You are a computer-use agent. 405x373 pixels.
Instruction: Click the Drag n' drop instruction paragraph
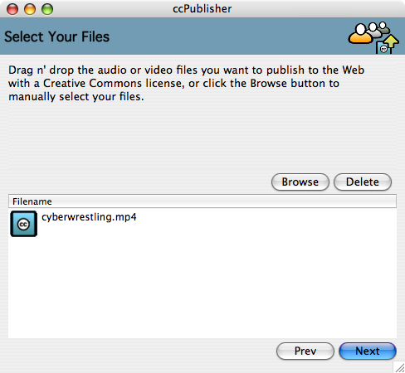click(x=186, y=84)
